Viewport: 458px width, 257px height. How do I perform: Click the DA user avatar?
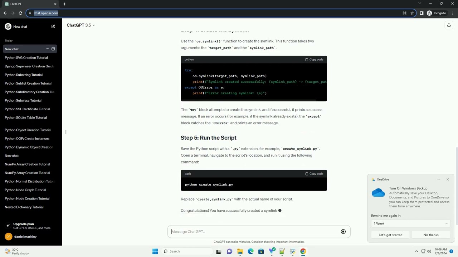8,237
